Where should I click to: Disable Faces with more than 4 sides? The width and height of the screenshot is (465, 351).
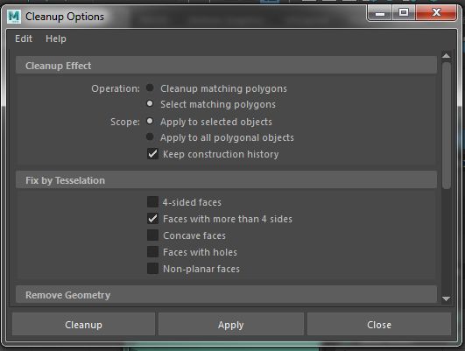point(152,219)
